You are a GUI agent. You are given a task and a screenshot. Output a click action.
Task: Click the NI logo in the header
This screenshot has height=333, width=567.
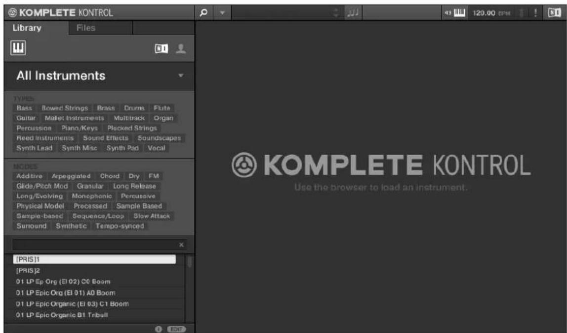click(554, 13)
